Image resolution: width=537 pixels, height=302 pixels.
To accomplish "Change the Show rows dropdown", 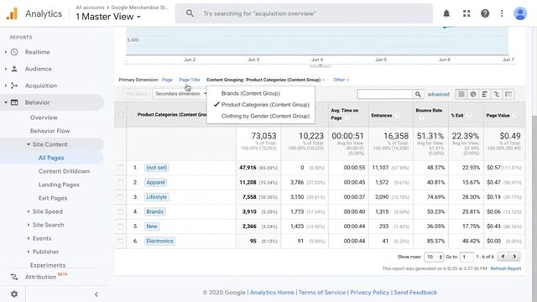I will 434,257.
